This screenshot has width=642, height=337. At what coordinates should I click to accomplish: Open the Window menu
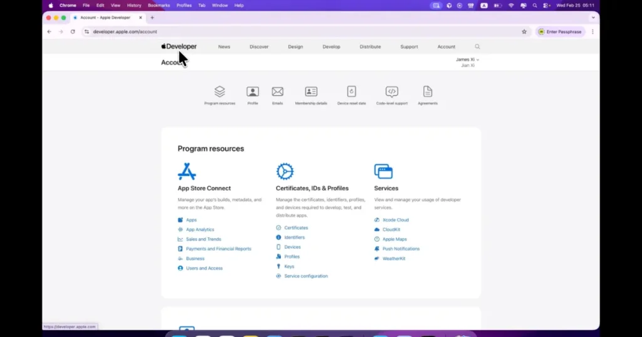tap(220, 5)
